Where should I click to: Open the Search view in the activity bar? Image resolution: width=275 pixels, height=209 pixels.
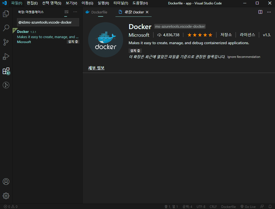pos(6,28)
